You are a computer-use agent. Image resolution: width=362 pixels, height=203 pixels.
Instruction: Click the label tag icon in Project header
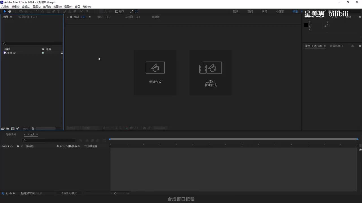tap(43, 49)
